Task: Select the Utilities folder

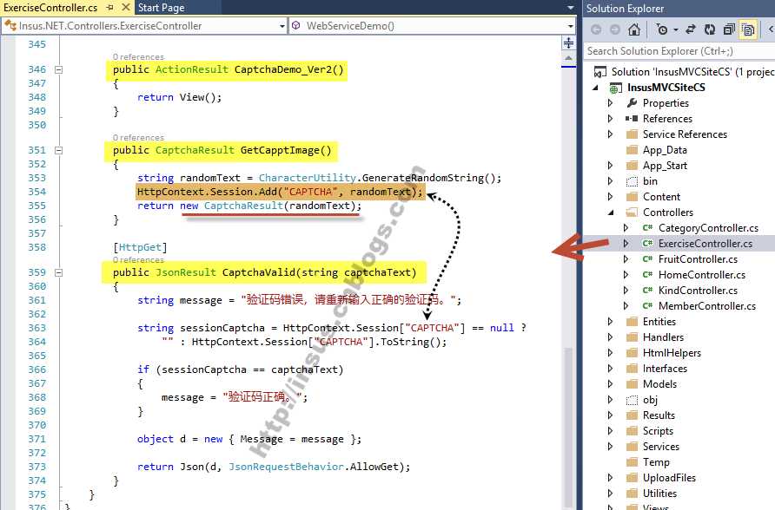Action: coord(659,494)
